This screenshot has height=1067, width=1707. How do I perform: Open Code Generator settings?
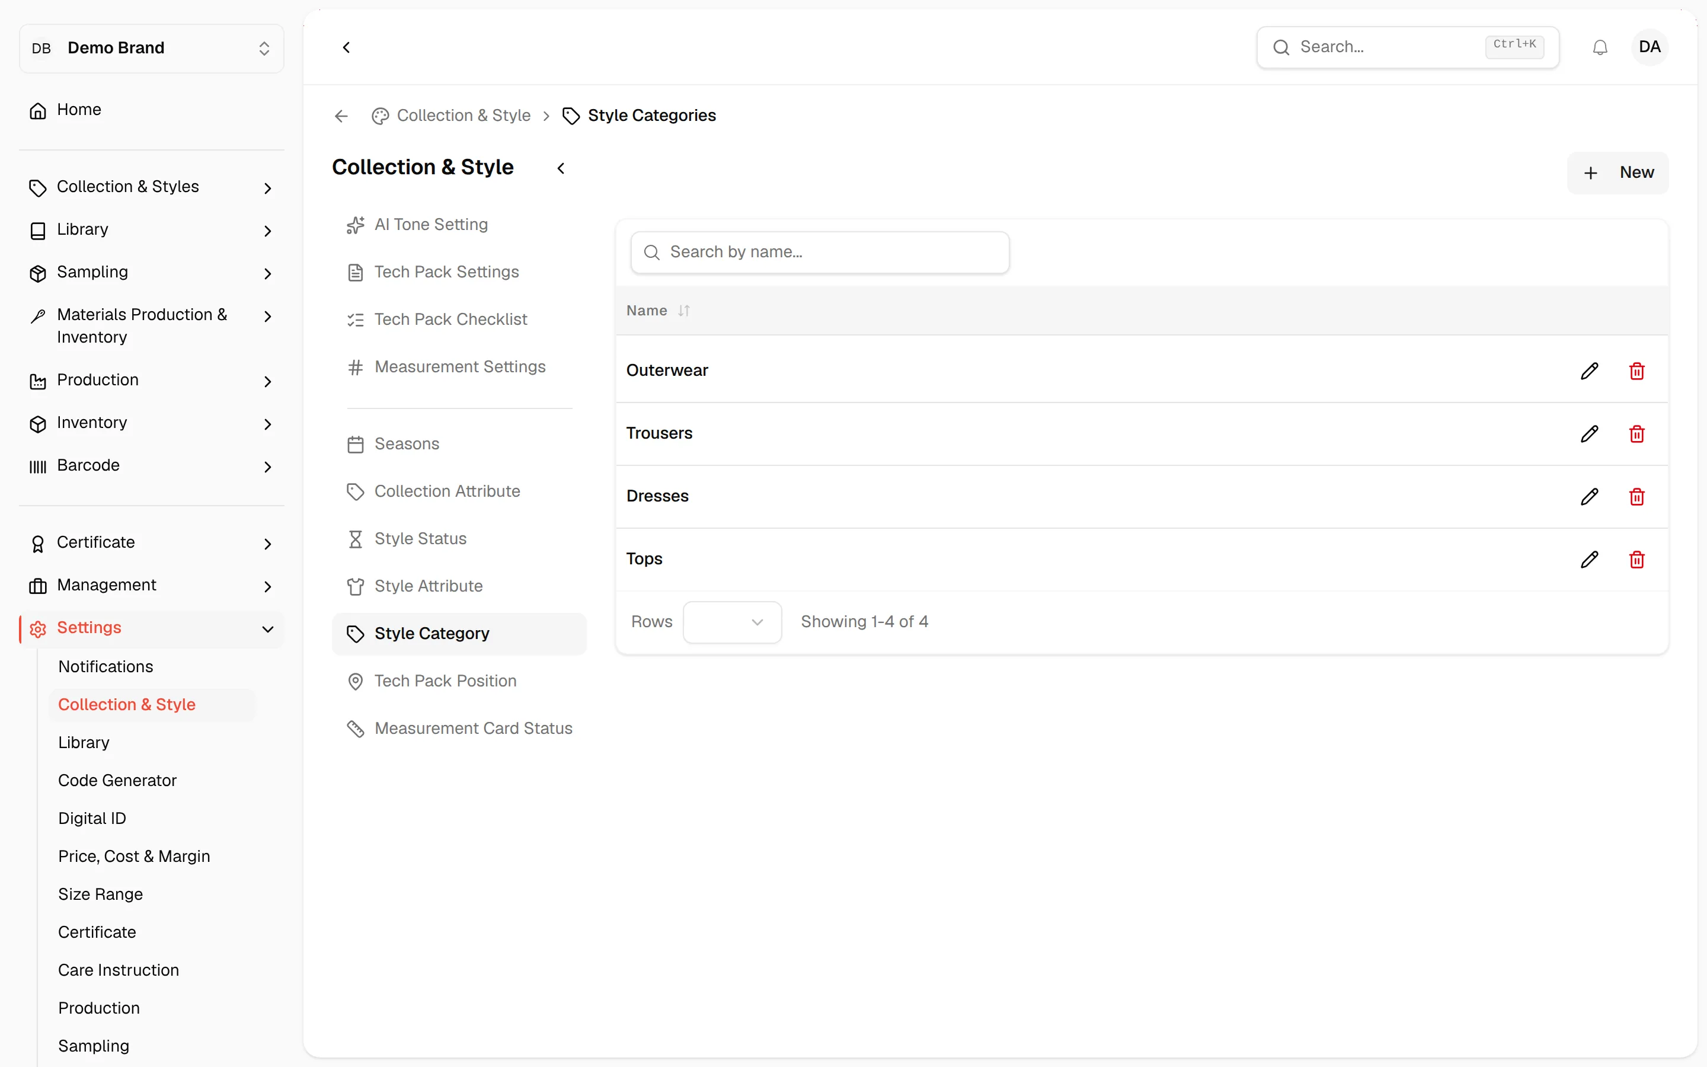pos(117,781)
